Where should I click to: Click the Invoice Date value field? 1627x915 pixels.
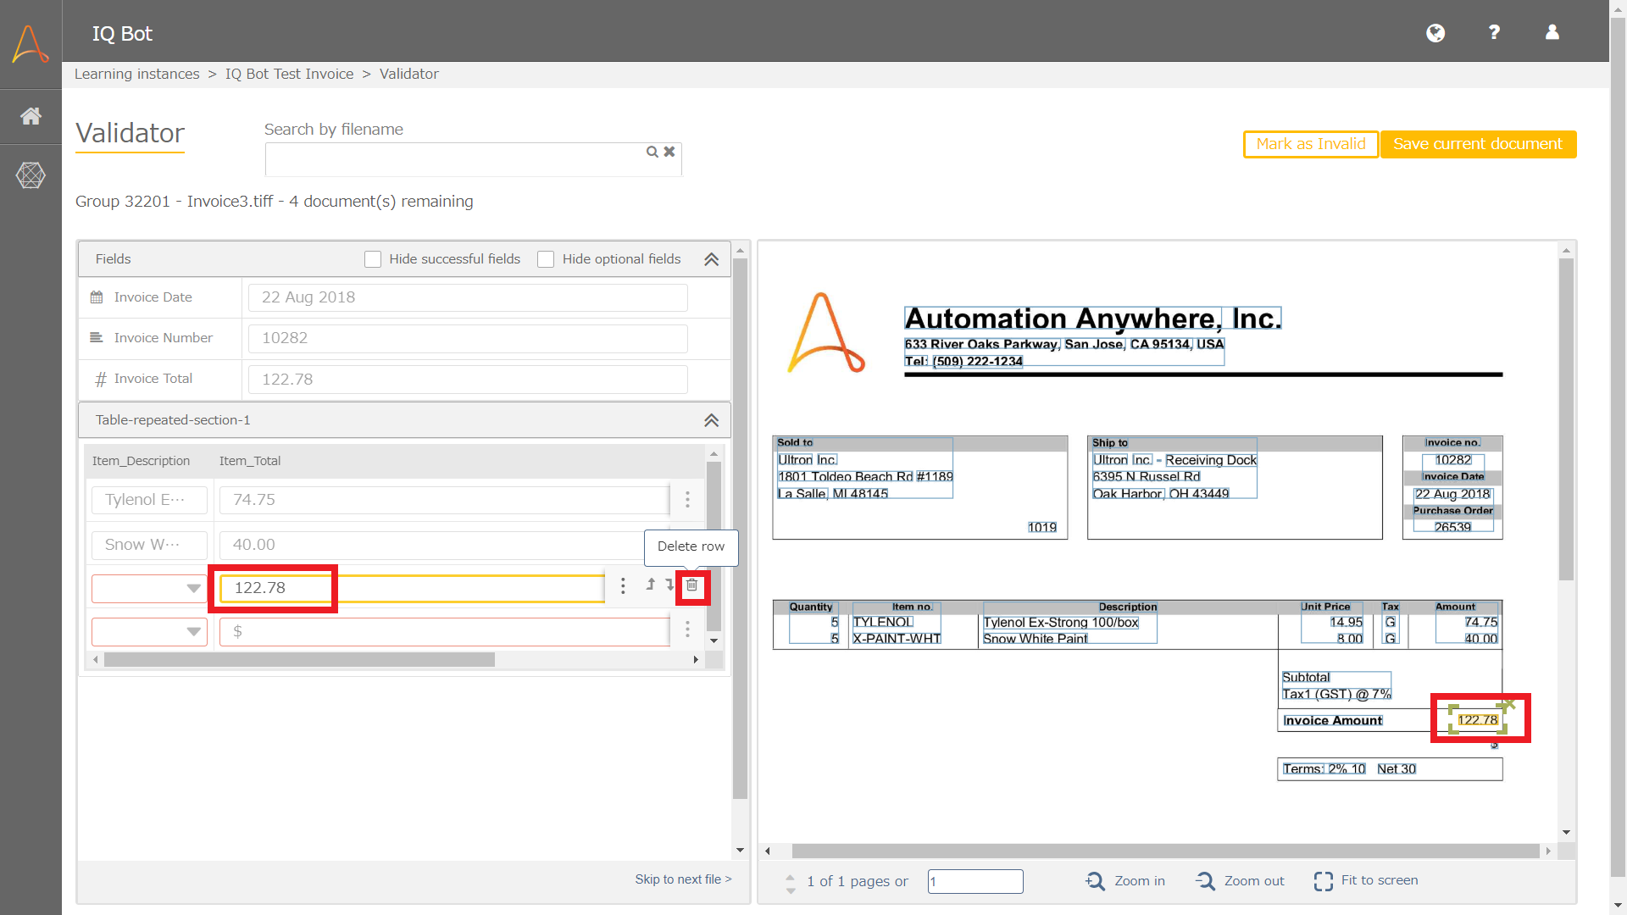pyautogui.click(x=468, y=297)
